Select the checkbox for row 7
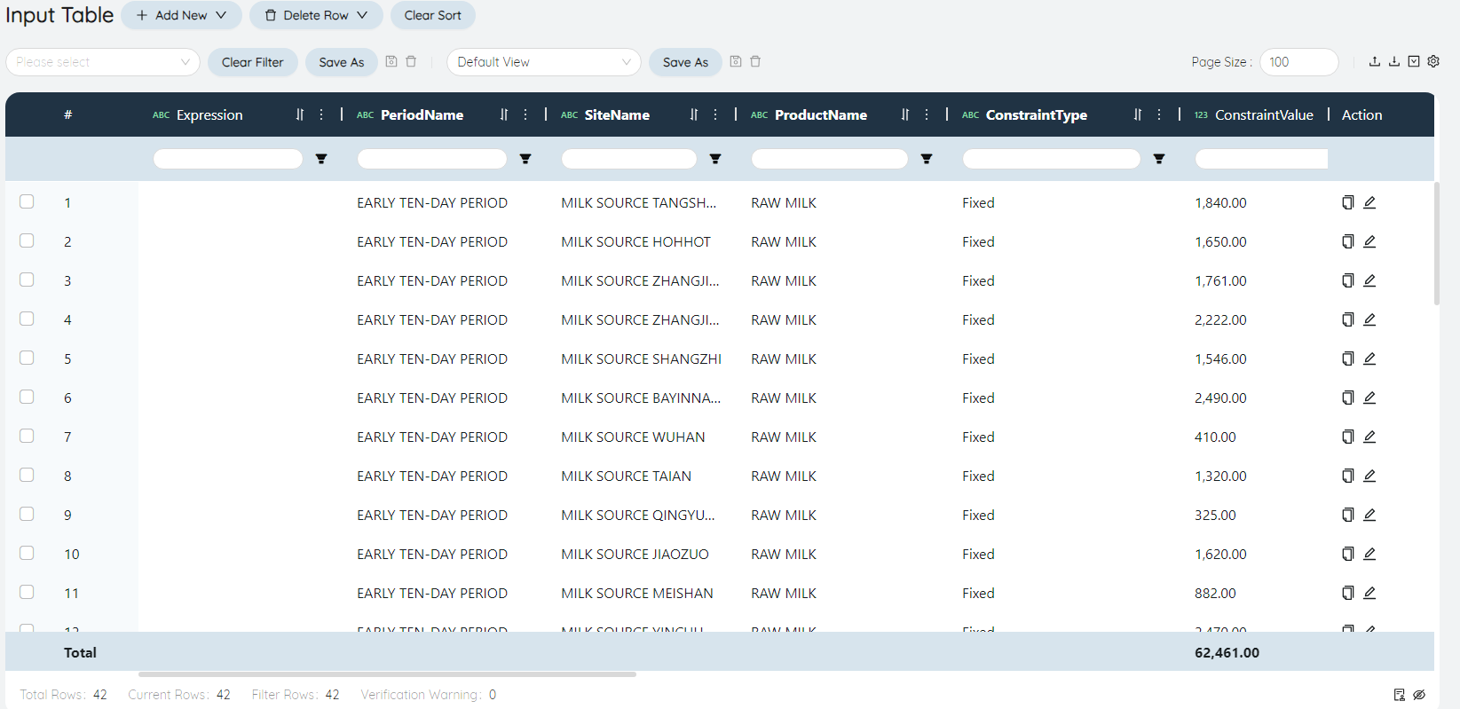 (x=27, y=436)
